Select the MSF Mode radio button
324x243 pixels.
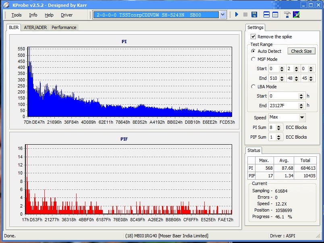253,59
